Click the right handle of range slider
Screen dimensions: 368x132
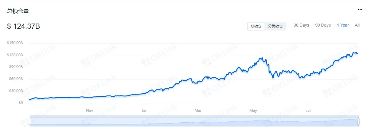pyautogui.click(x=359, y=122)
